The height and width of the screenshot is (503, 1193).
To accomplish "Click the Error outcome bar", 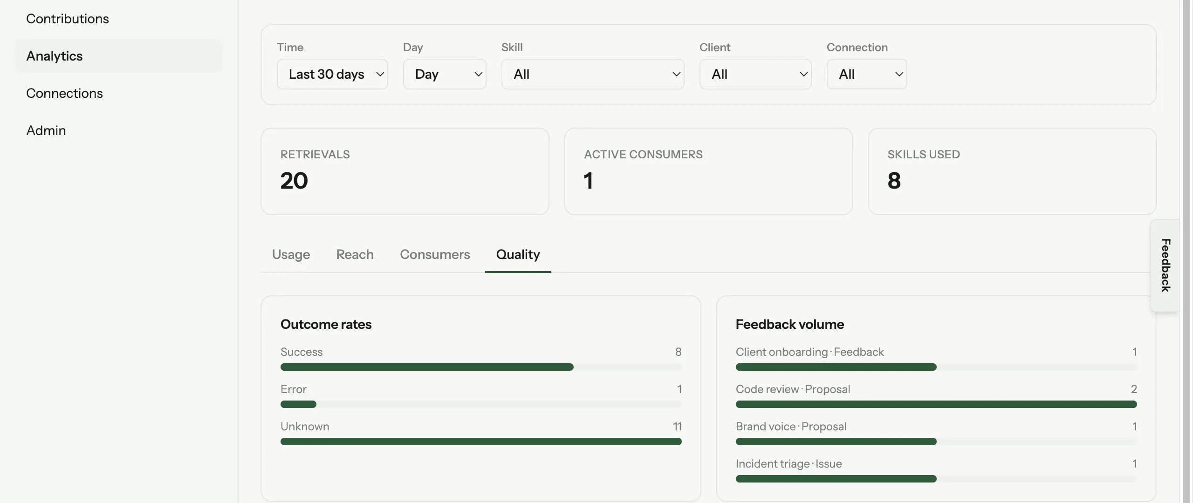I will (481, 404).
